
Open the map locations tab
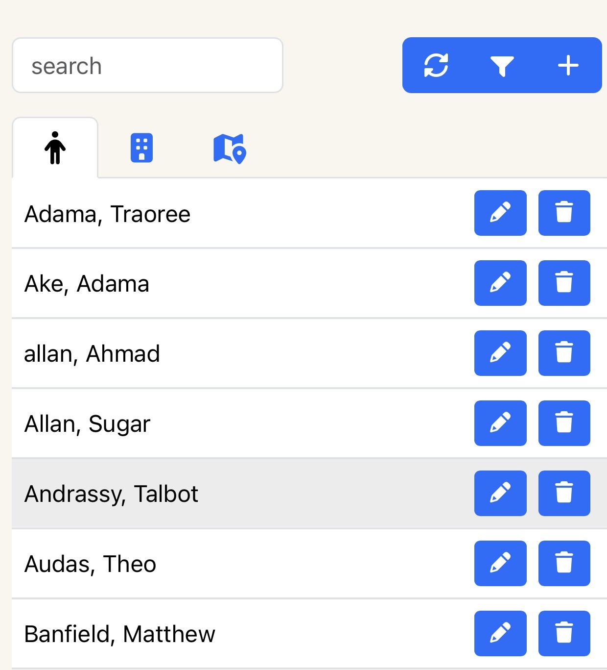point(229,149)
